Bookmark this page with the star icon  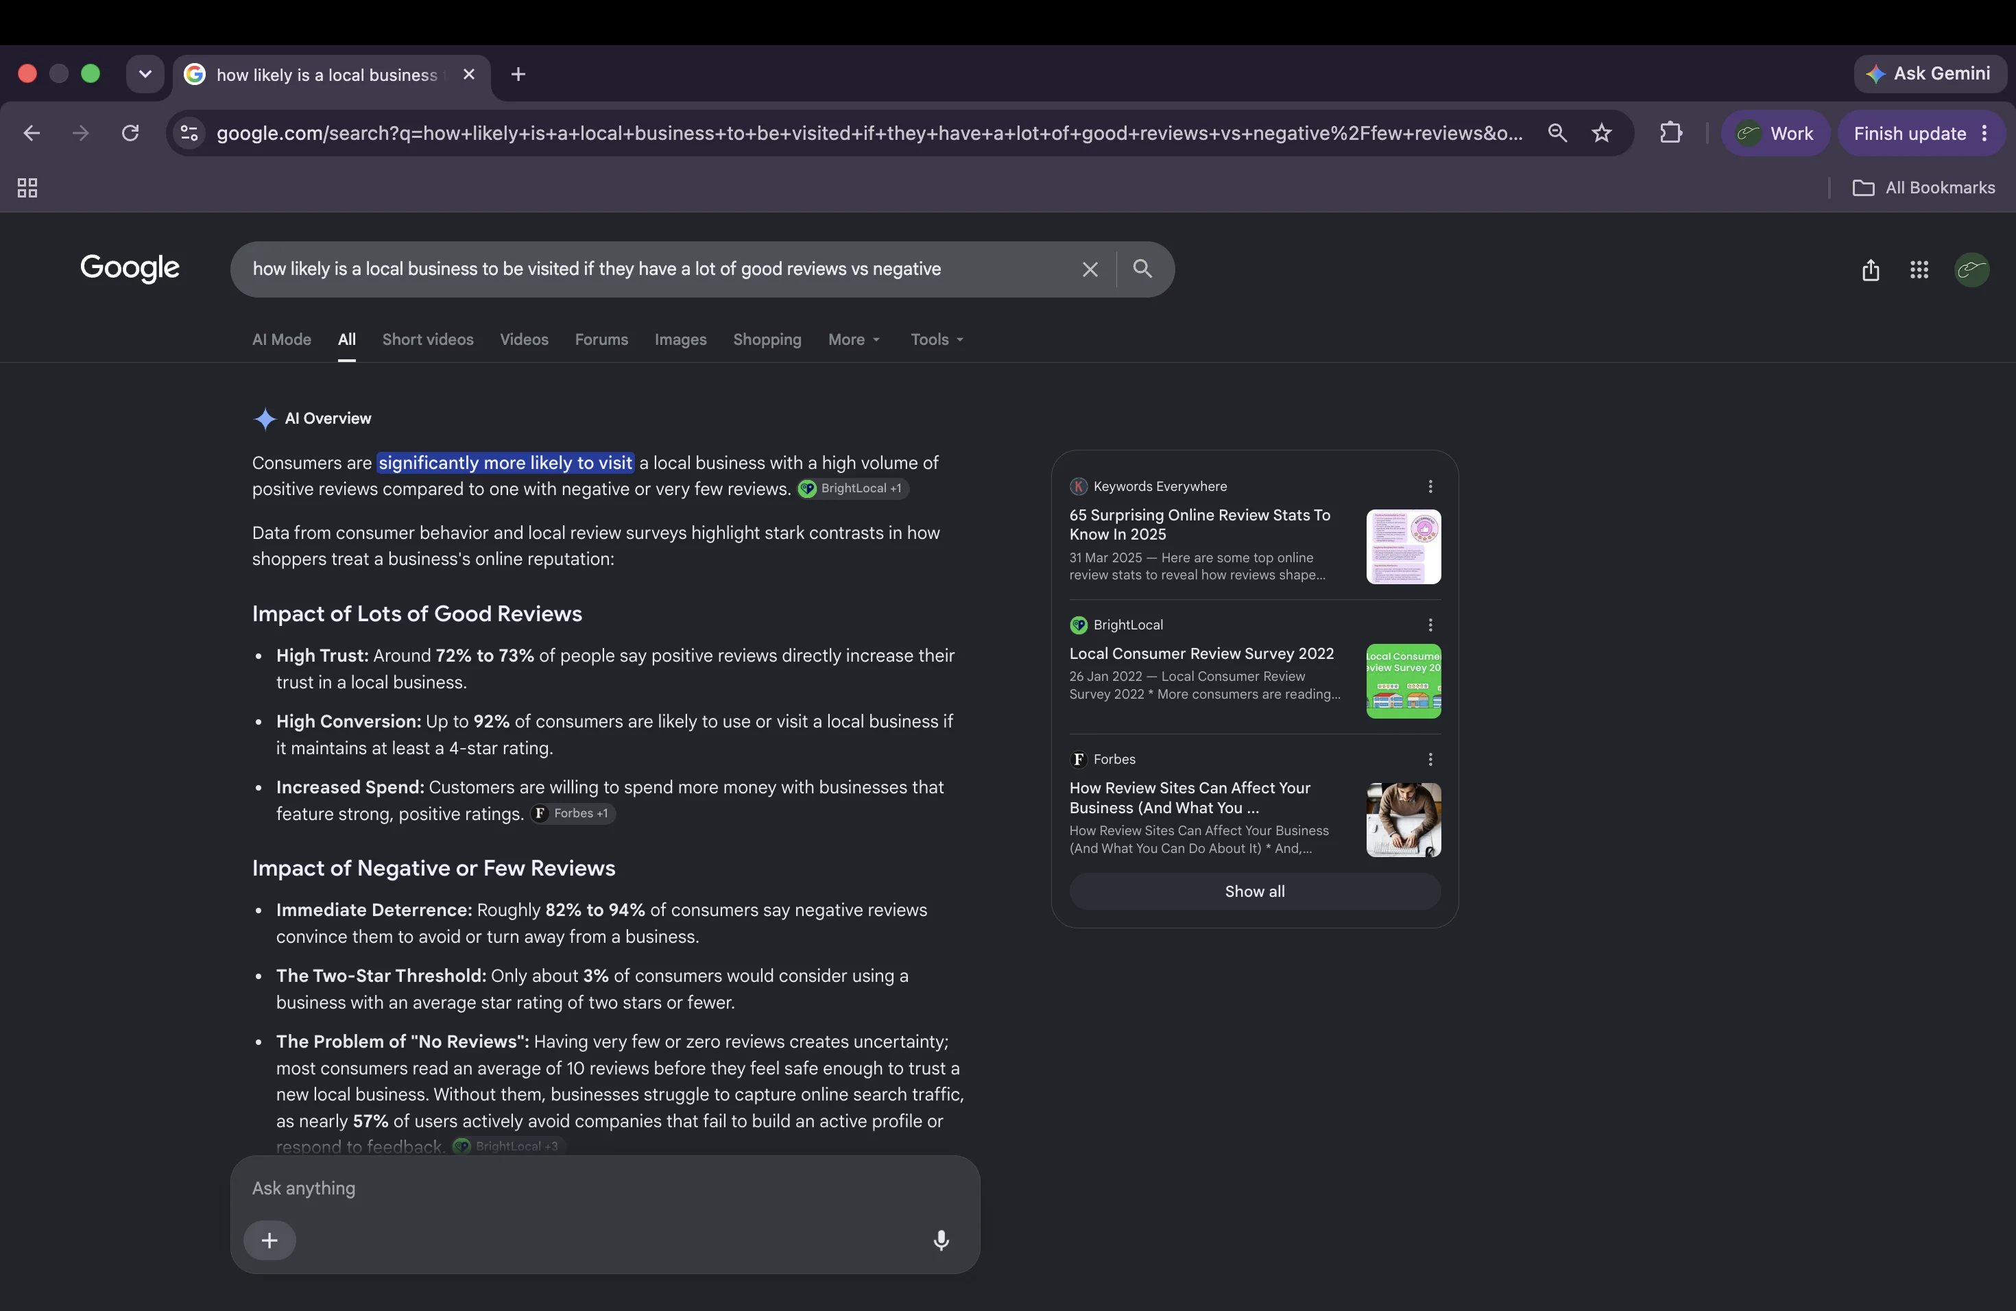tap(1601, 133)
